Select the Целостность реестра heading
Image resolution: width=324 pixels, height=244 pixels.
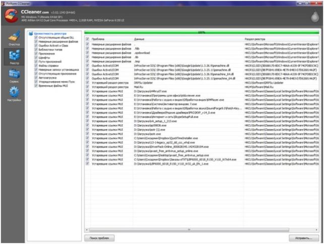click(50, 33)
